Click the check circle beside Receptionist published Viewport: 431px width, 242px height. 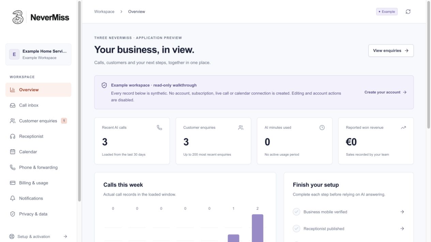tap(296, 228)
